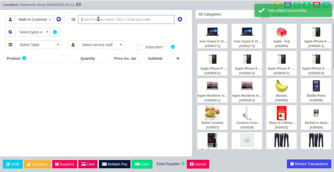The image size is (334, 172).
Task: Open Recent Transactions
Action: pos(309,164)
